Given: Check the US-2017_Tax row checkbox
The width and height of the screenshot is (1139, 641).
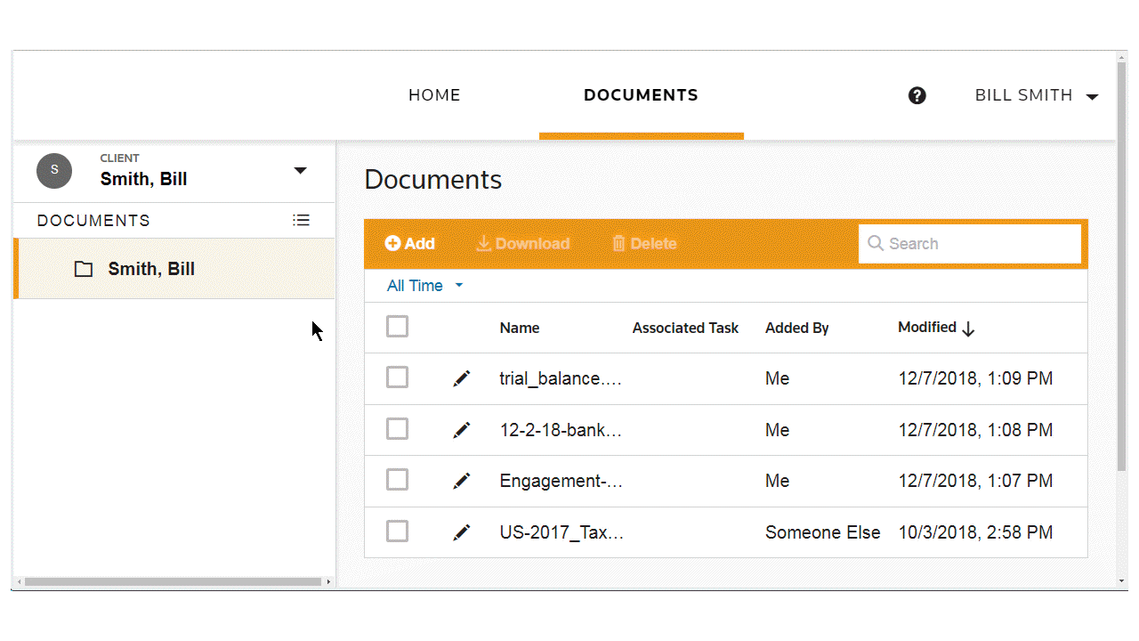Looking at the screenshot, I should click(x=397, y=531).
